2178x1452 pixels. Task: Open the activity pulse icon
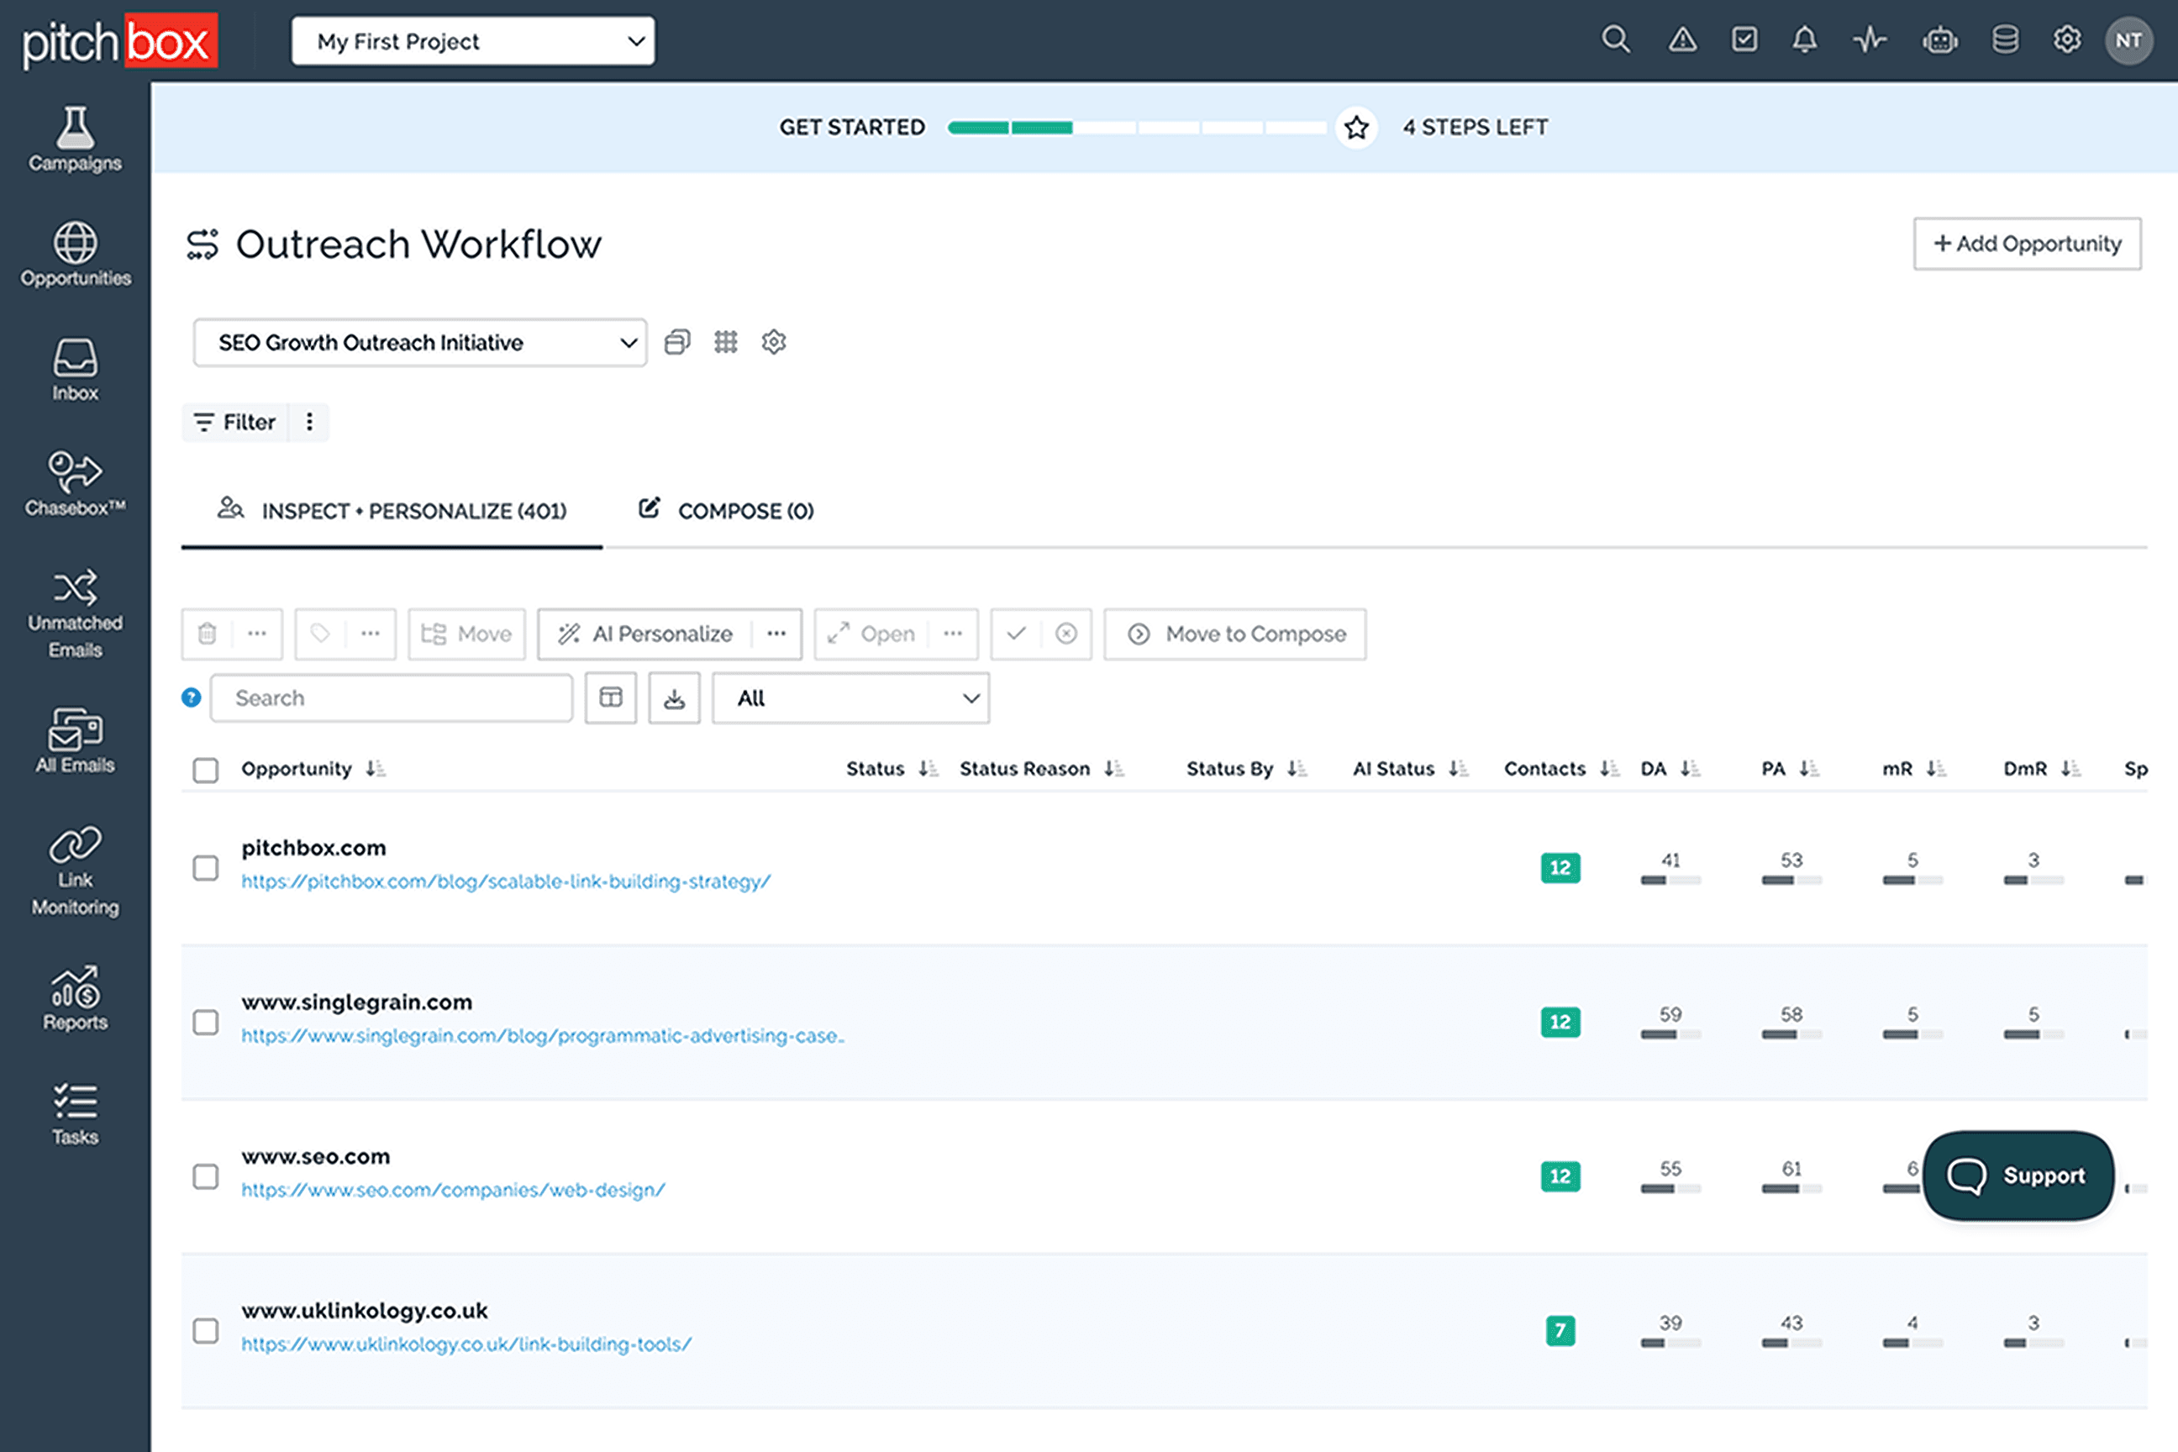(x=1869, y=39)
